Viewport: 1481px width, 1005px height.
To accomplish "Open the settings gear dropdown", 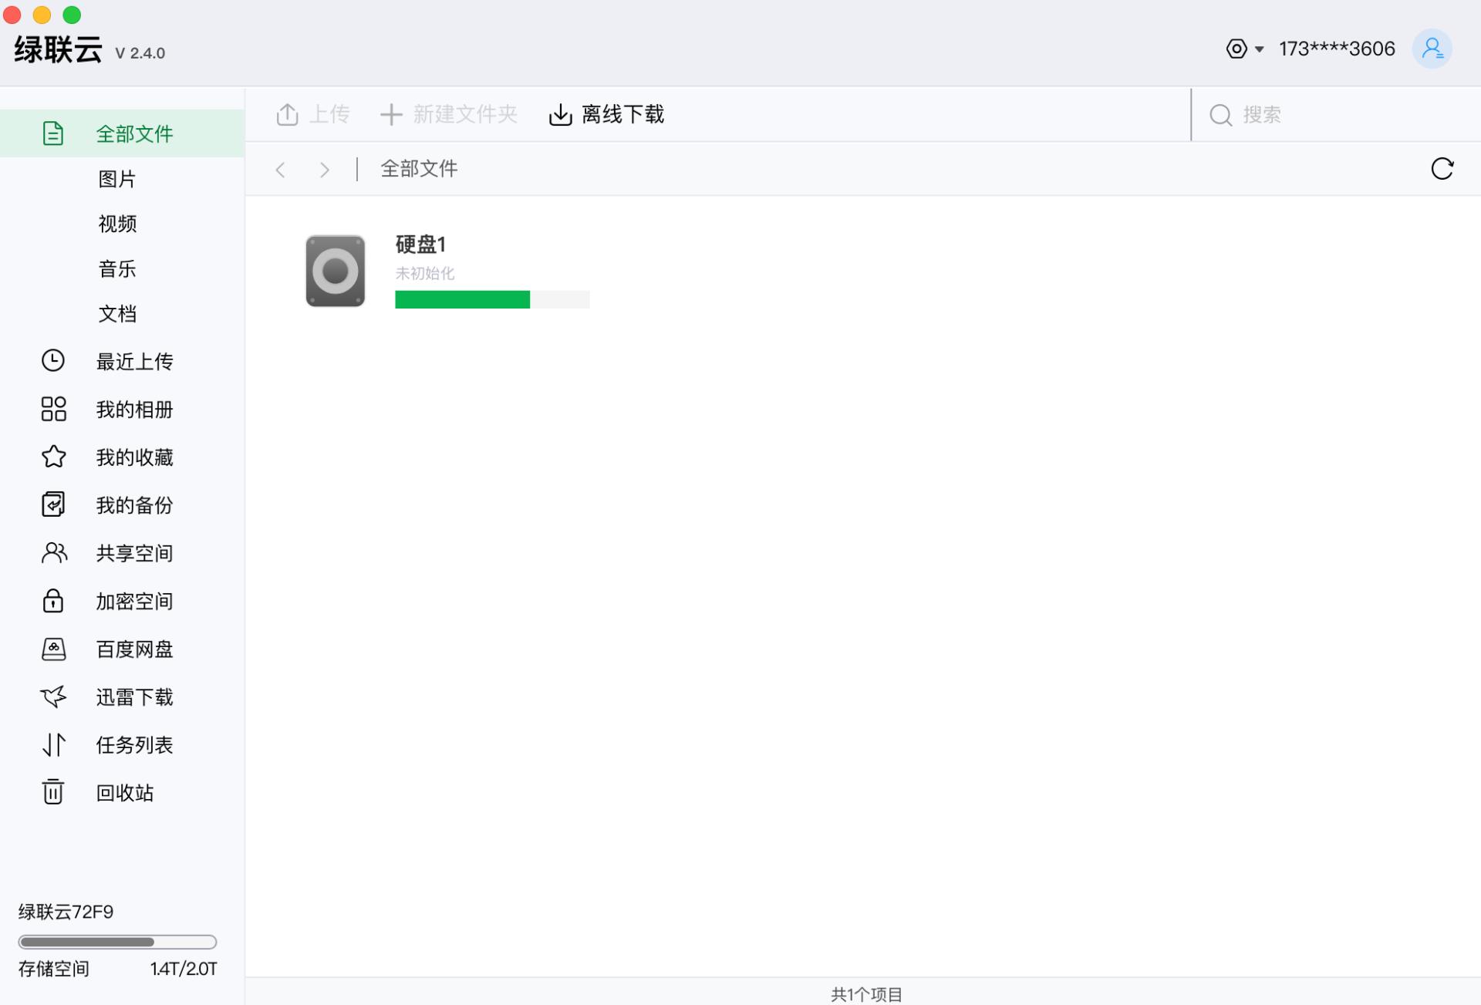I will click(x=1244, y=49).
